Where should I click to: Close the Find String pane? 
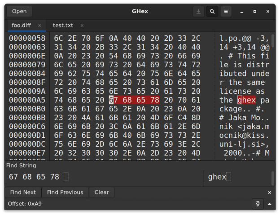[269, 192]
